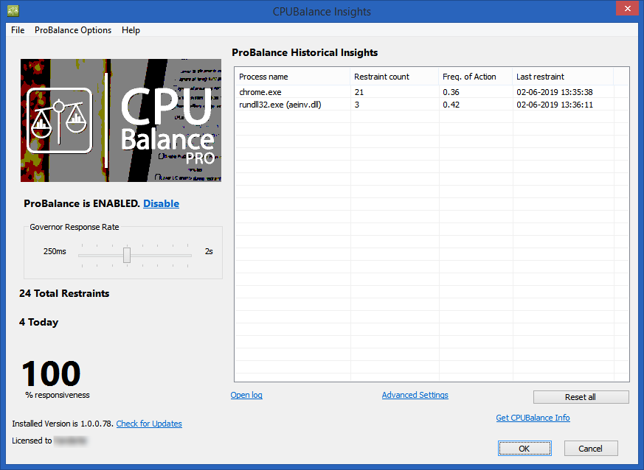Confirm with the OK button
644x470 pixels.
524,448
